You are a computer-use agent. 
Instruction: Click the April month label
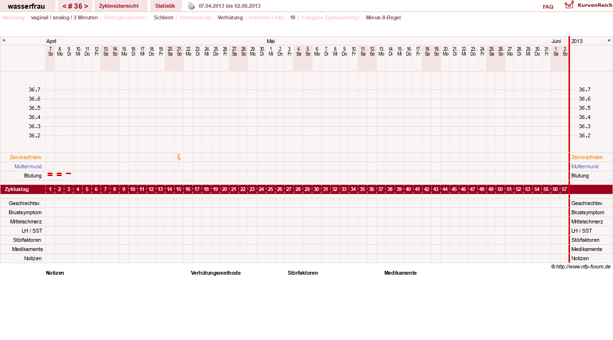(51, 41)
